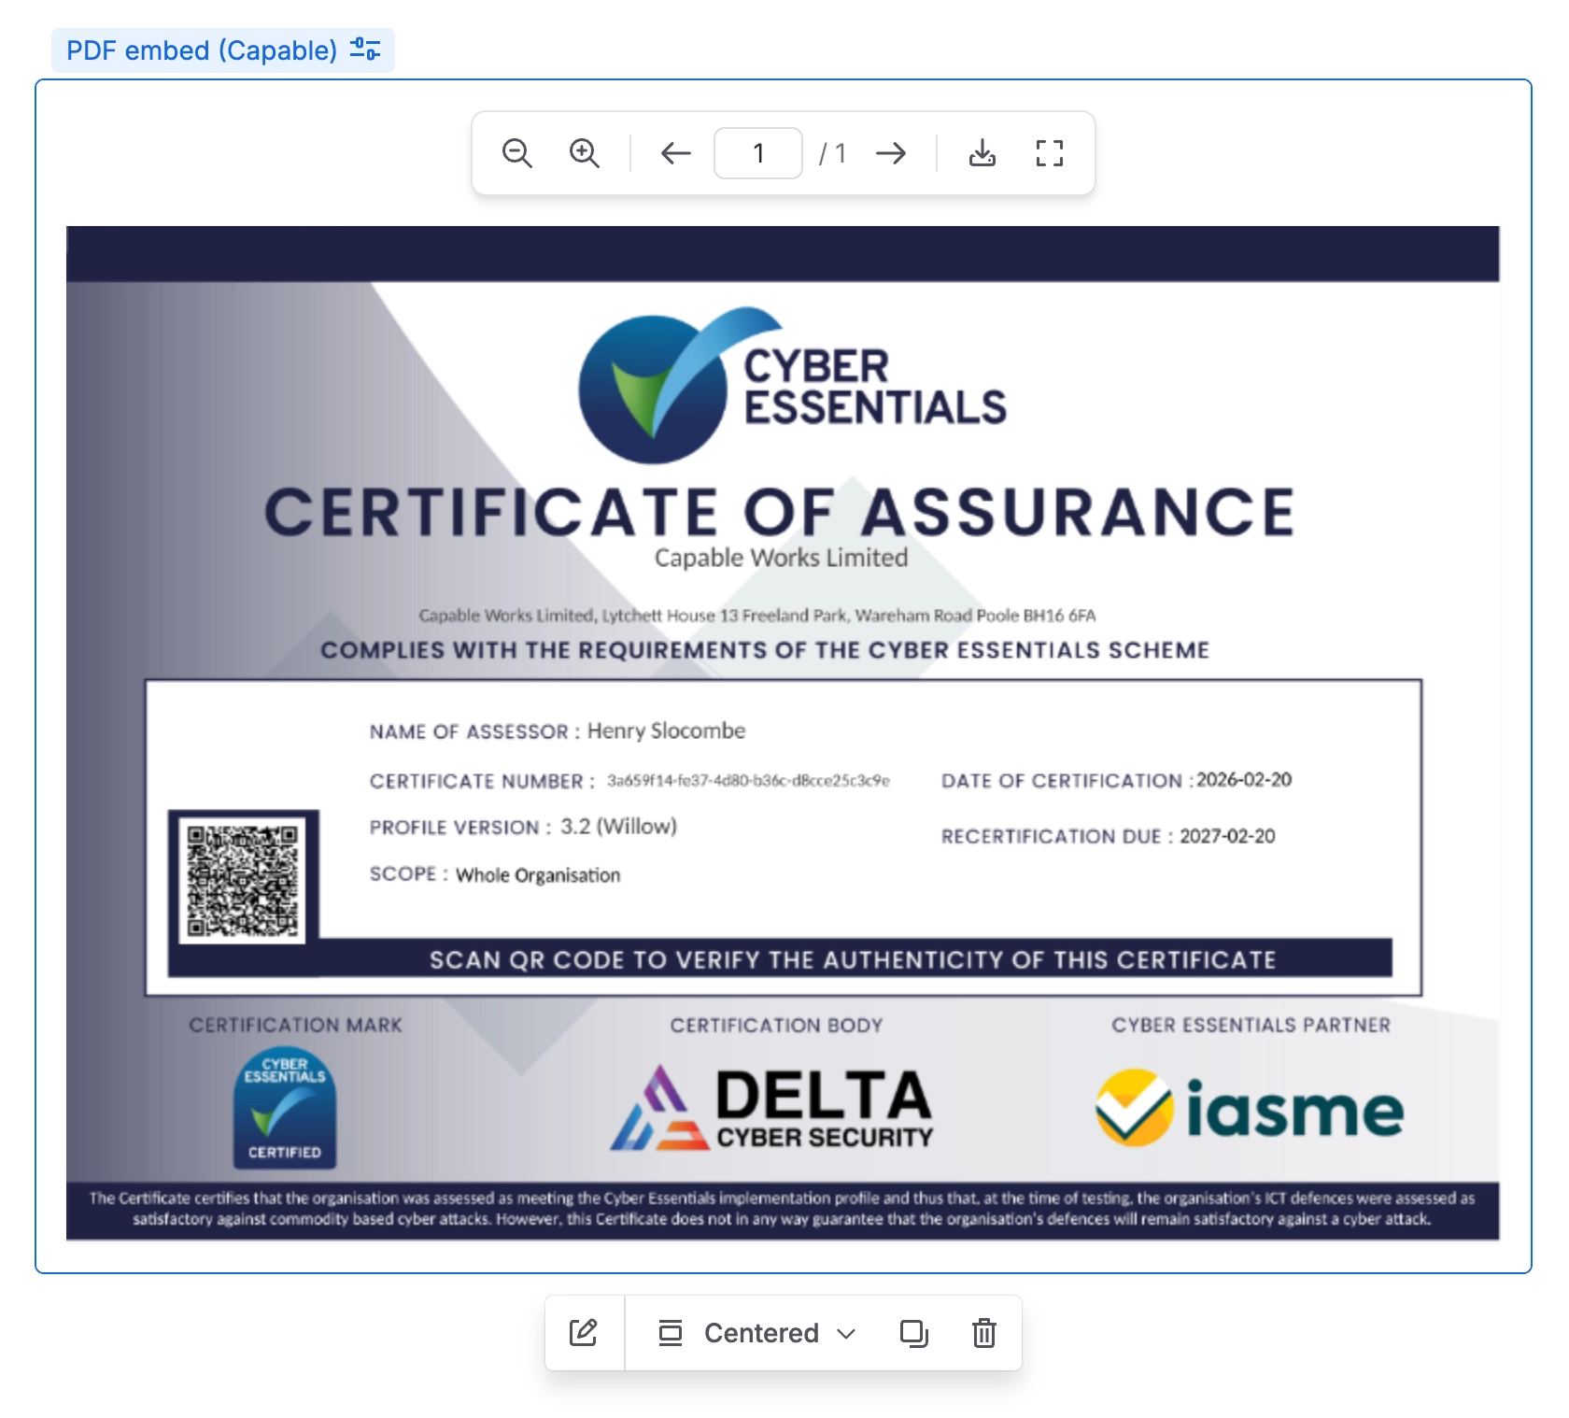Click the 'Capable Works Limited' company name
This screenshot has height=1418, width=1569.
click(781, 558)
